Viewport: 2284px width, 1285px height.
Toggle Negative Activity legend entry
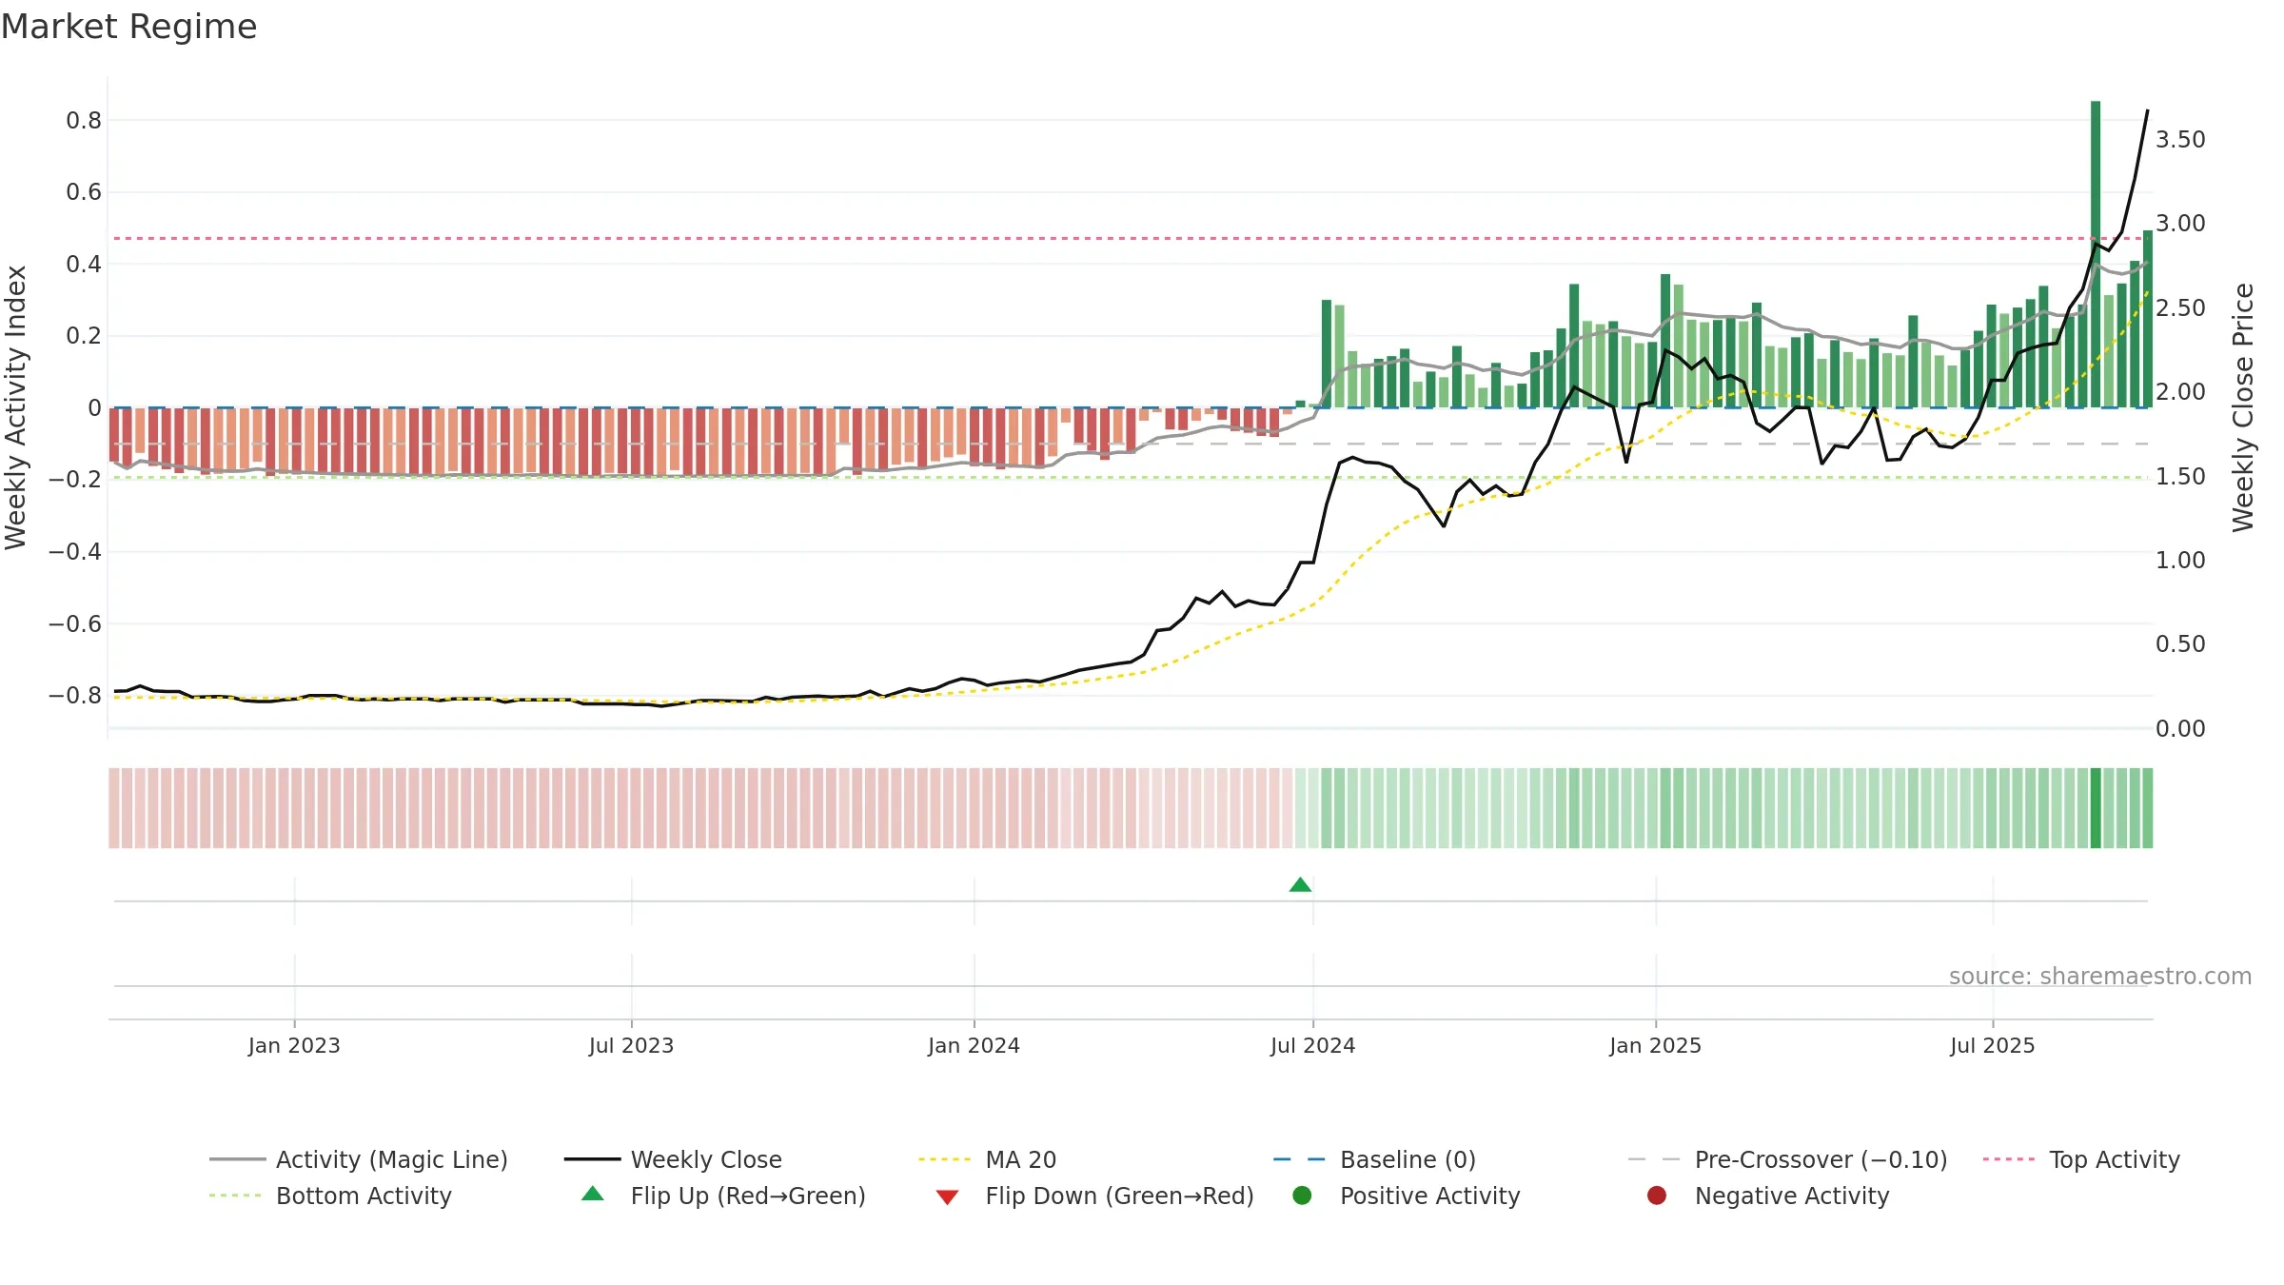pos(1768,1196)
